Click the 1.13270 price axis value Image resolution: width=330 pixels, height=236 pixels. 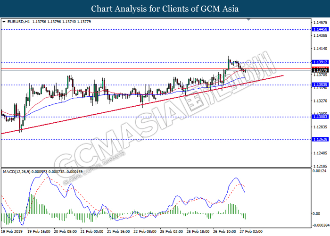coord(320,101)
